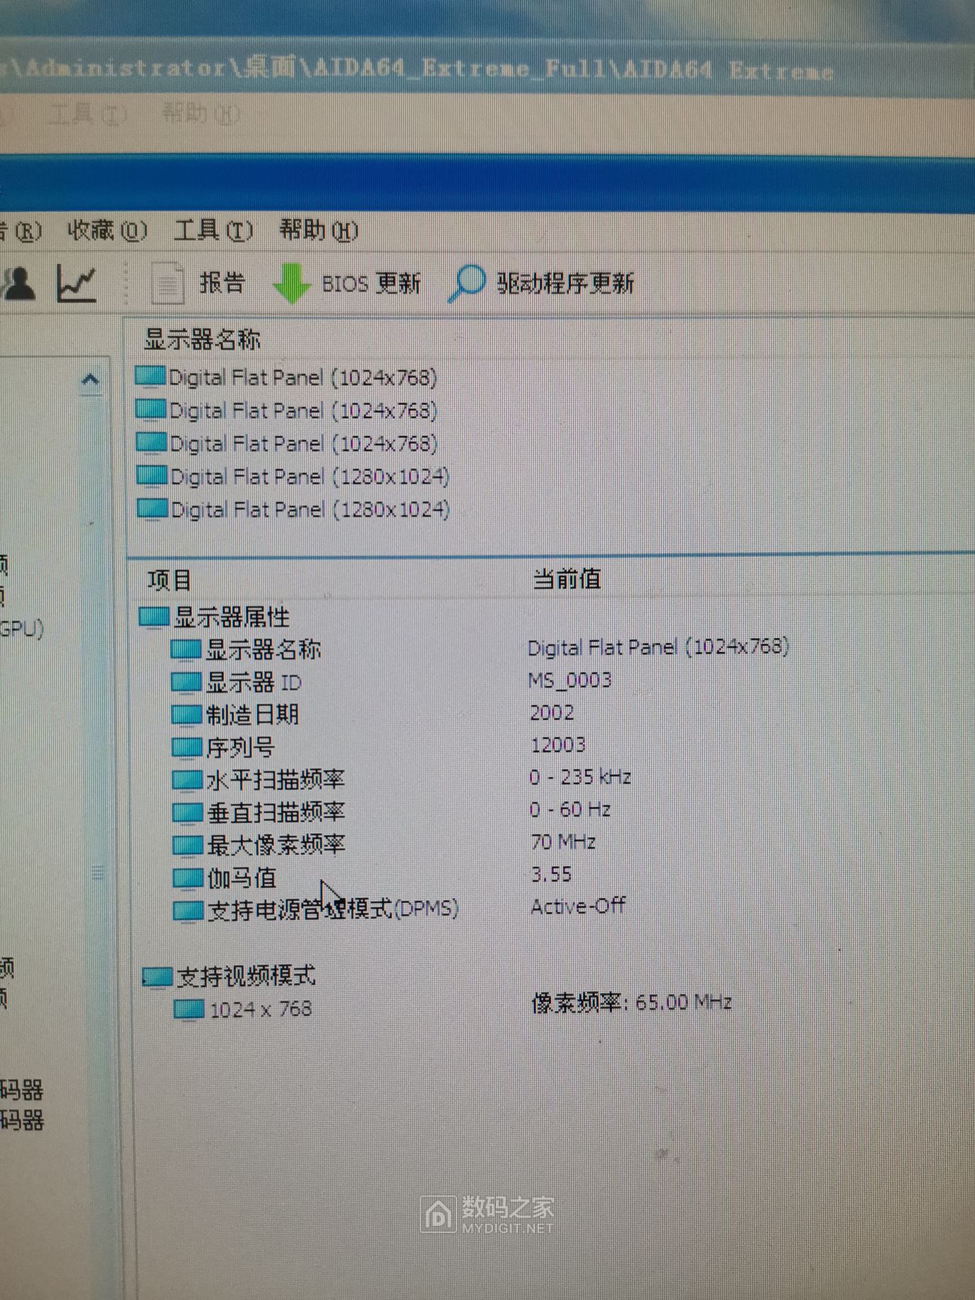Screen dimensions: 975x1300
Task: Open the 工具(T) menu in background window
Action: [x=88, y=113]
